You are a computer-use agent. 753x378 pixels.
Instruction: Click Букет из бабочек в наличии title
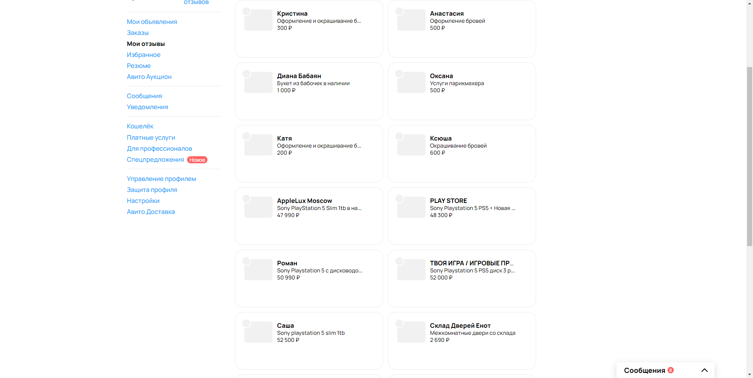[313, 83]
